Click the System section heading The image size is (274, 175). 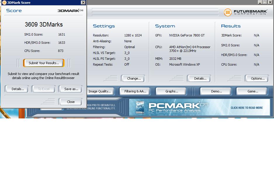click(165, 26)
